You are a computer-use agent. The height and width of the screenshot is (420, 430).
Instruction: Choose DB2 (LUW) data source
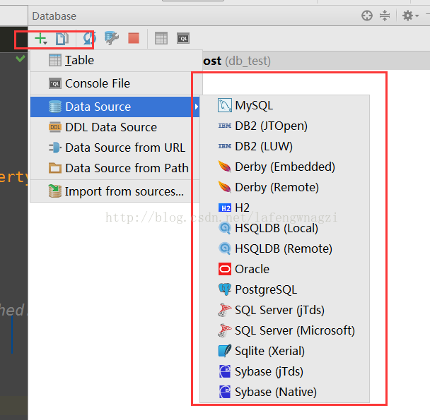point(284,147)
